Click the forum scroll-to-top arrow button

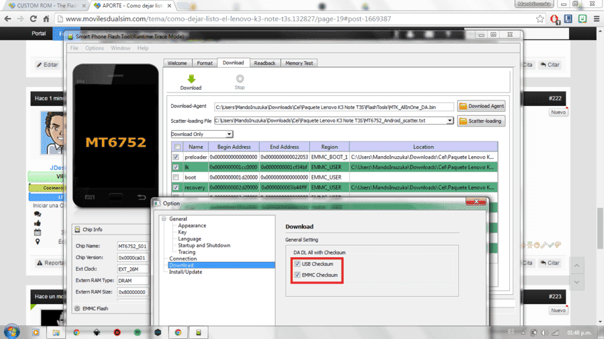[576, 265]
